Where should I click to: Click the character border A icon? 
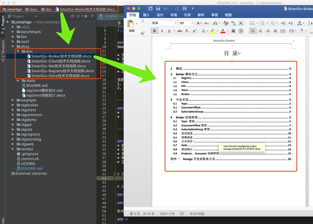pyautogui.click(x=241, y=23)
